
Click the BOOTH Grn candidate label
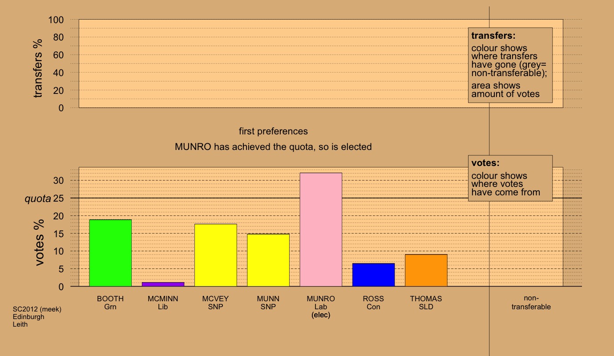110,303
